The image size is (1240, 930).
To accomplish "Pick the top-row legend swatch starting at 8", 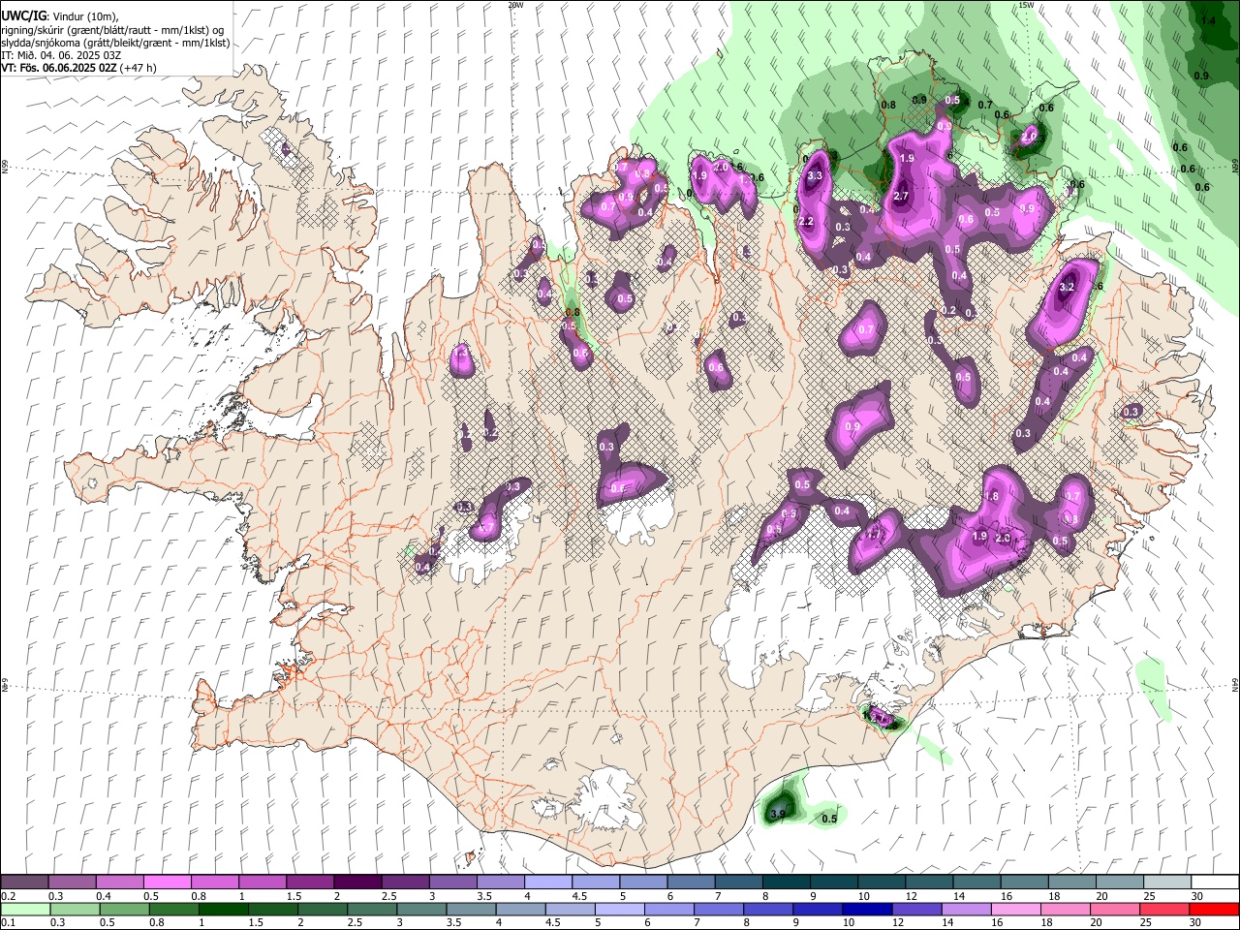I will click(786, 883).
